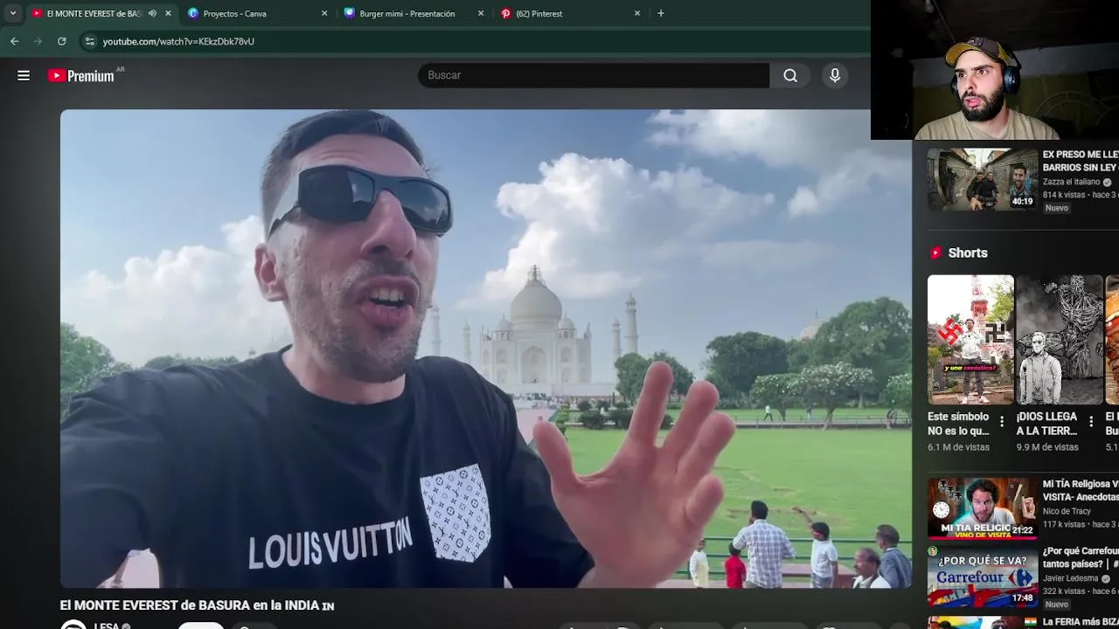Viewport: 1119px width, 629px height.
Task: Open Zazza el italiano channel
Action: [x=1071, y=182]
